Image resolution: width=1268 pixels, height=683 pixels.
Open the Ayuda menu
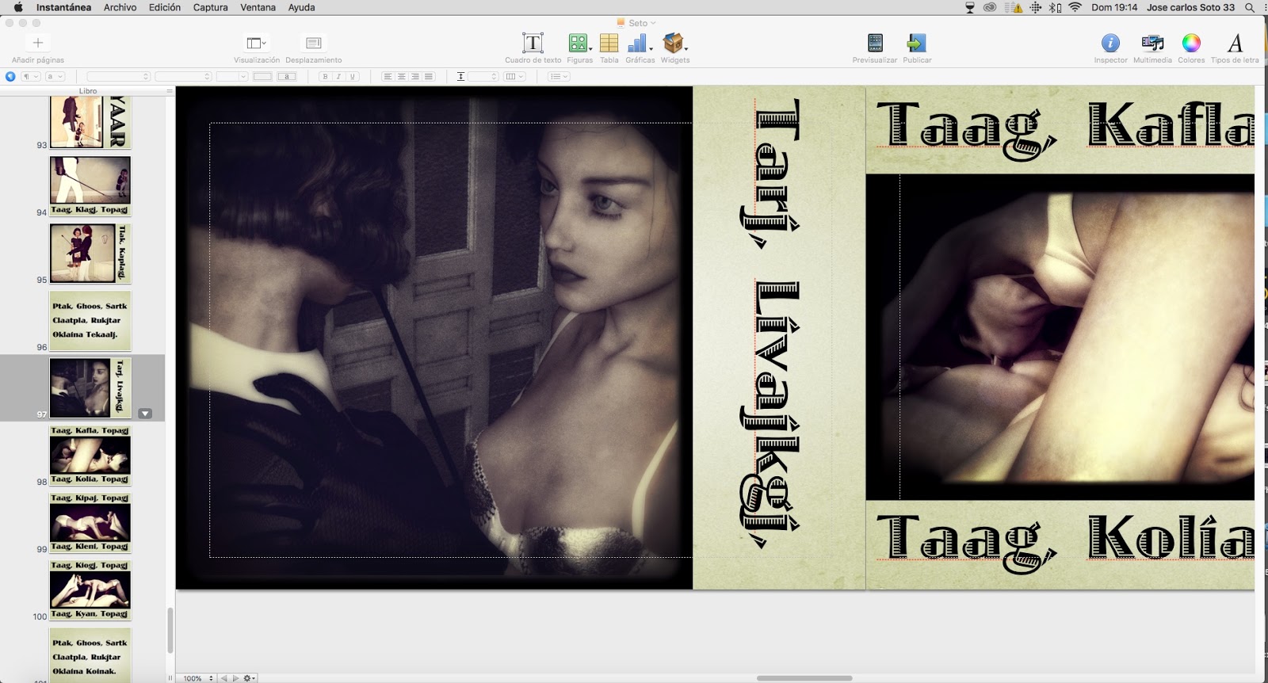301,7
